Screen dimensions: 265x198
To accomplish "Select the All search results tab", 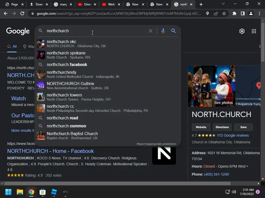I will 12,47.
